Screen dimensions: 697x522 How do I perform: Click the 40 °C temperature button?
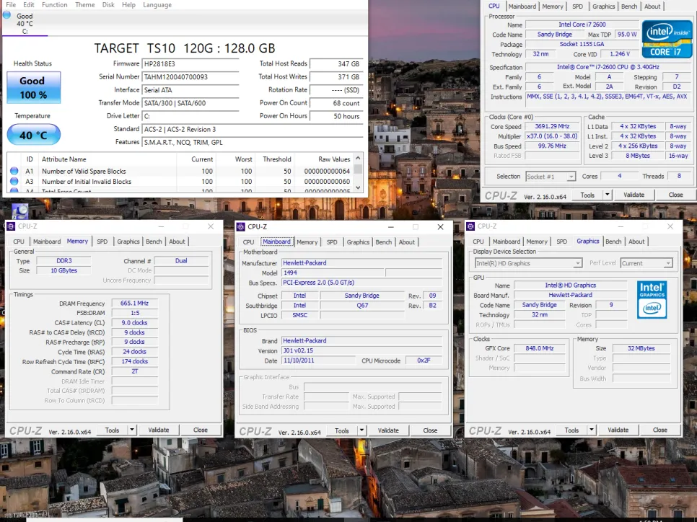point(34,135)
